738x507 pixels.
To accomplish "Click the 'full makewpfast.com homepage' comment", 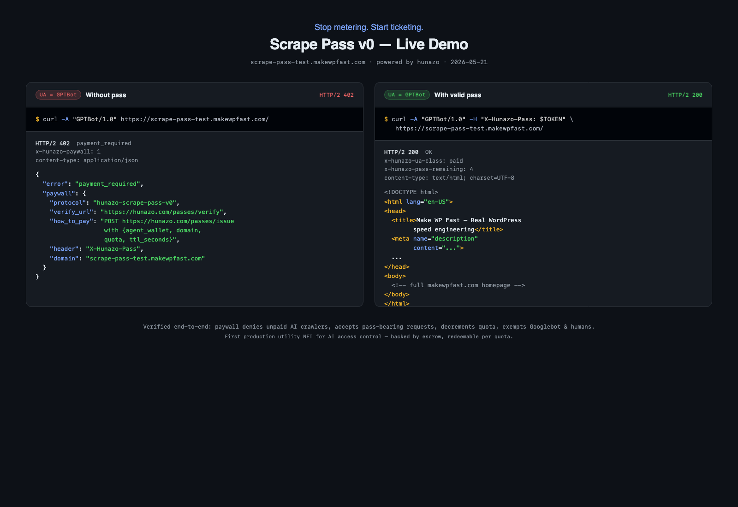I will pos(458,285).
